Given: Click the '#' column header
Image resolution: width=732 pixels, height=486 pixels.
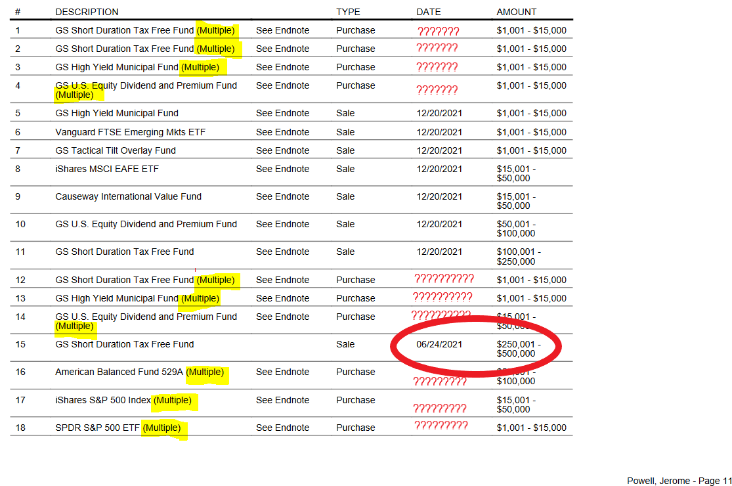Looking at the screenshot, I should [x=17, y=12].
